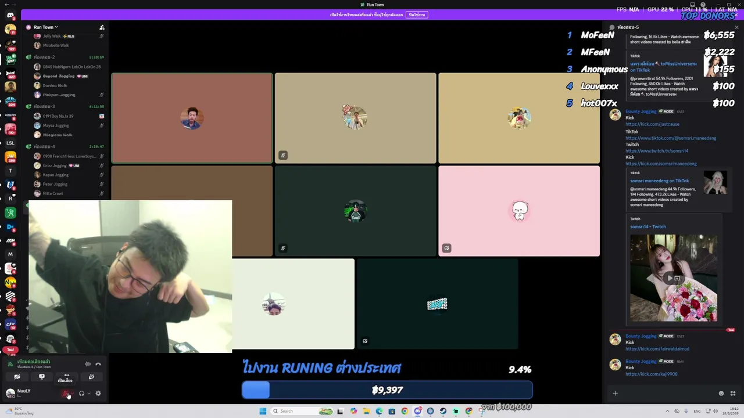
Task: Open the emoji picker in chat input
Action: 721,394
